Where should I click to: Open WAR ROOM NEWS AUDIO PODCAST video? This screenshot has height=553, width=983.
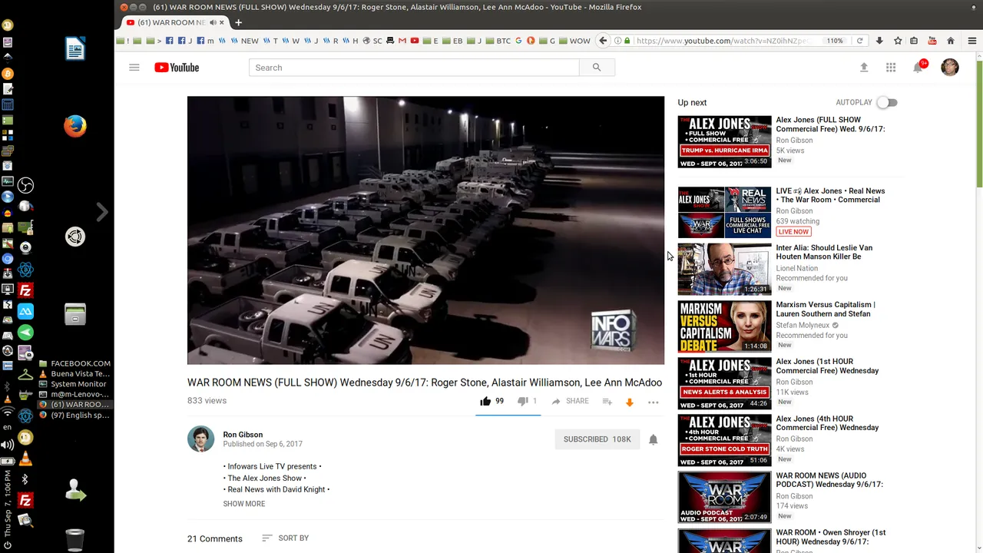(829, 480)
